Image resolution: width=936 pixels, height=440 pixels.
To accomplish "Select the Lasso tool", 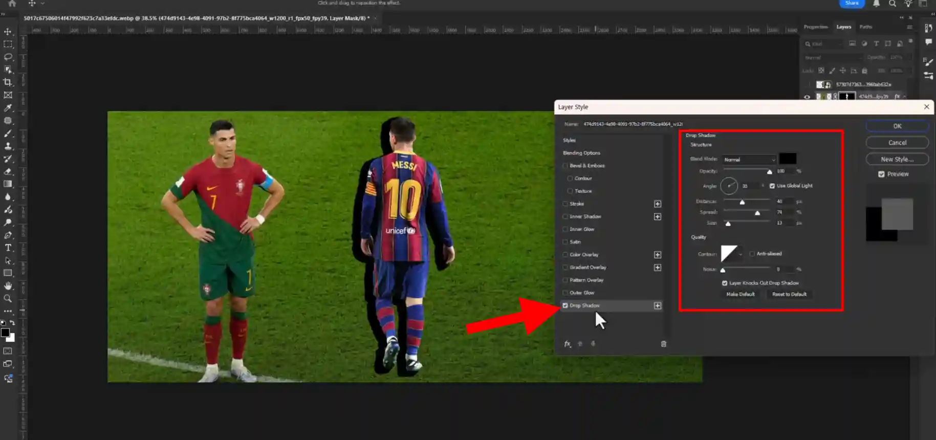I will (8, 57).
